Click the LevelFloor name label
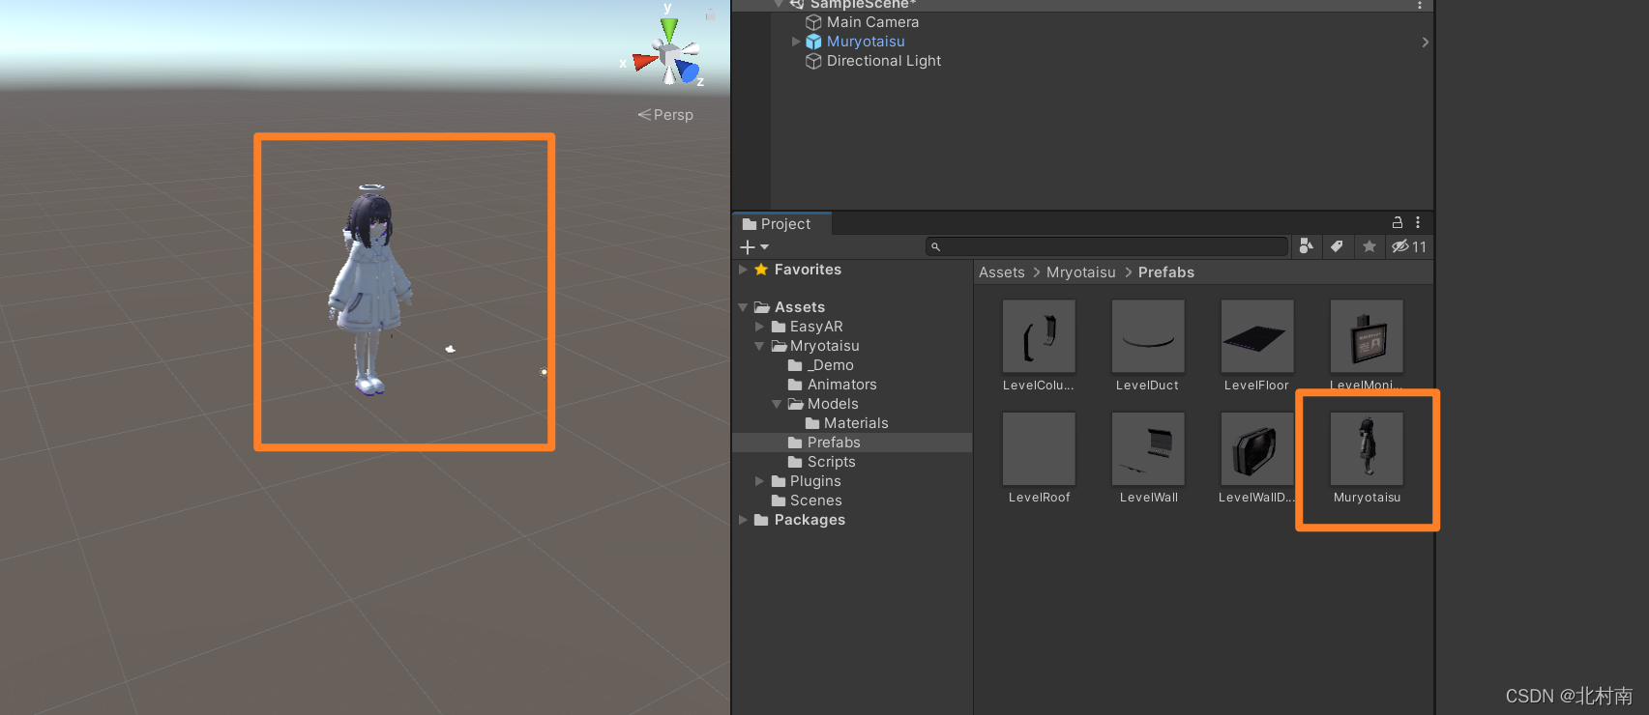The height and width of the screenshot is (715, 1649). click(x=1256, y=386)
